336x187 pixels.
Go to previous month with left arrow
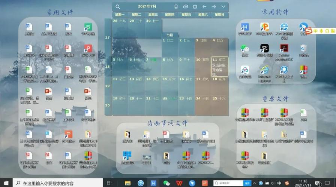click(x=204, y=7)
